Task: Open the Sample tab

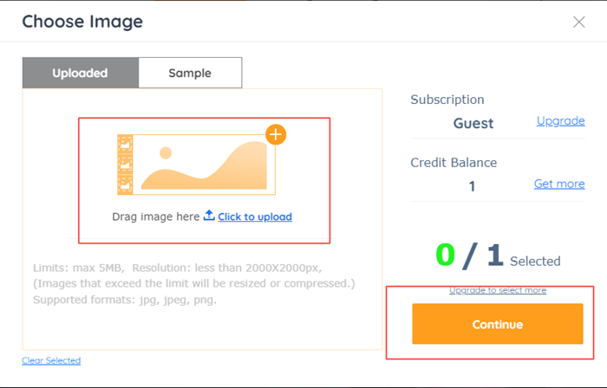Action: [190, 73]
